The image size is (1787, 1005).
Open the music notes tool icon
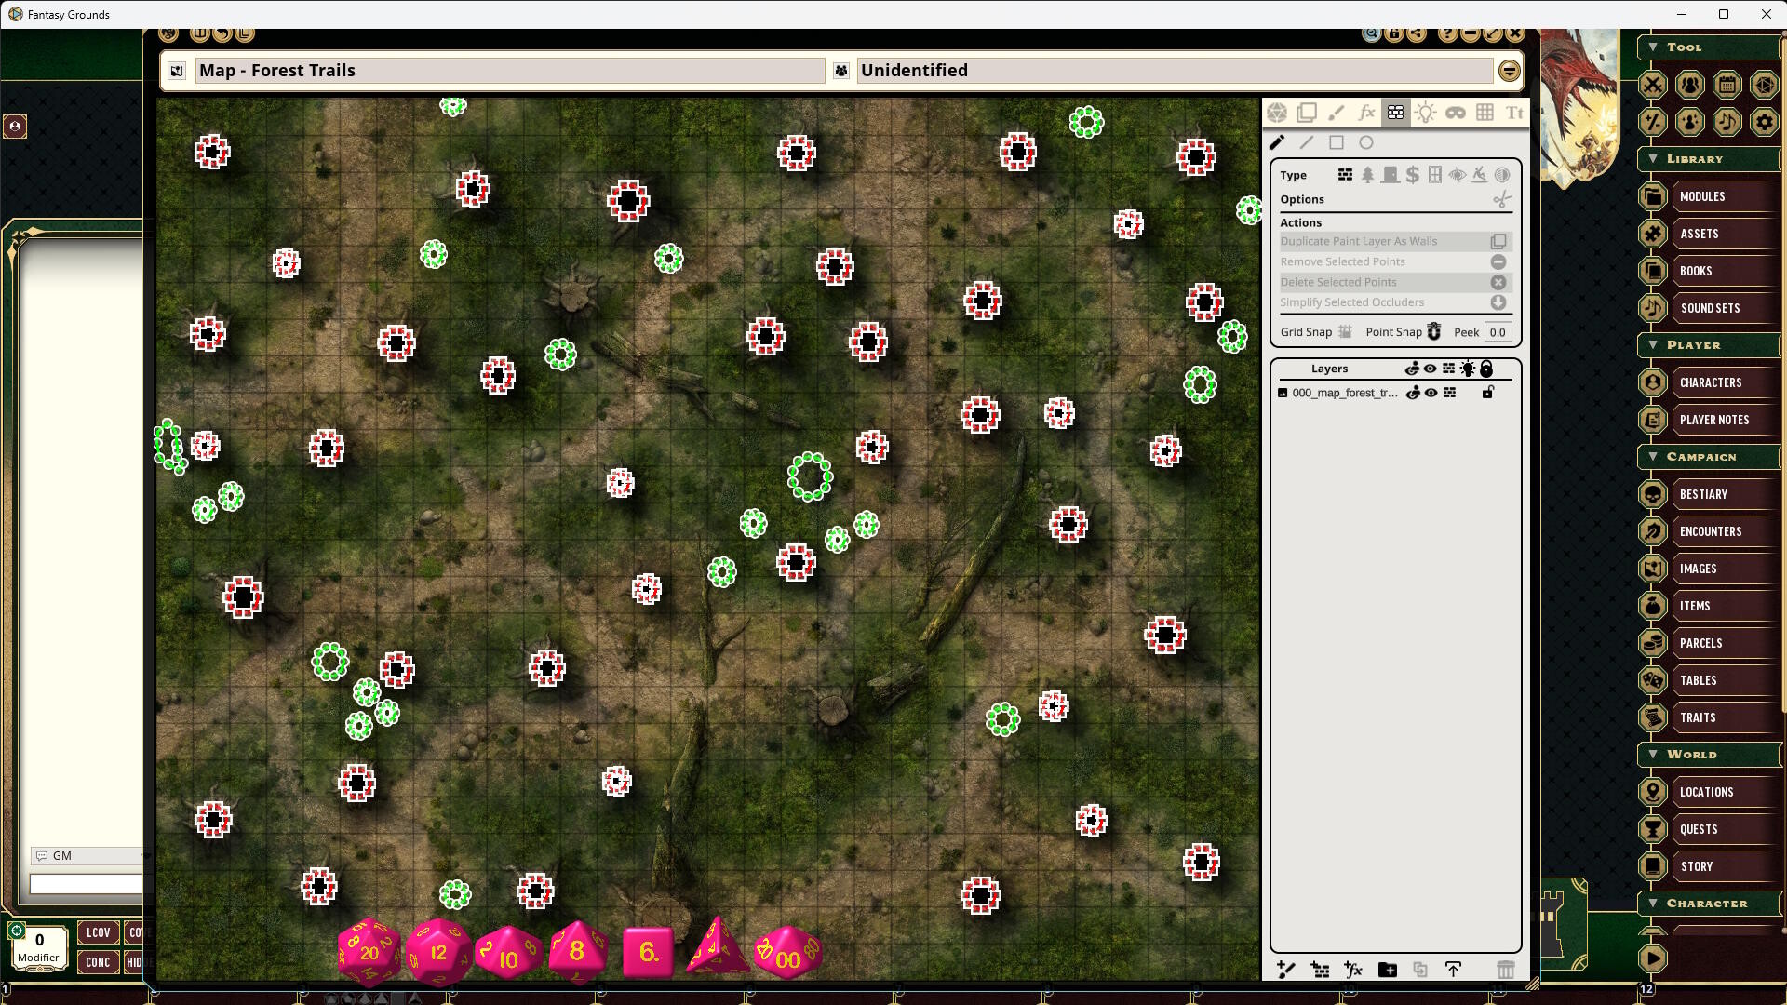tap(1727, 122)
